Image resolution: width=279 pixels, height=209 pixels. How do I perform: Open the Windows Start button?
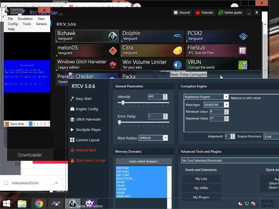7,204
